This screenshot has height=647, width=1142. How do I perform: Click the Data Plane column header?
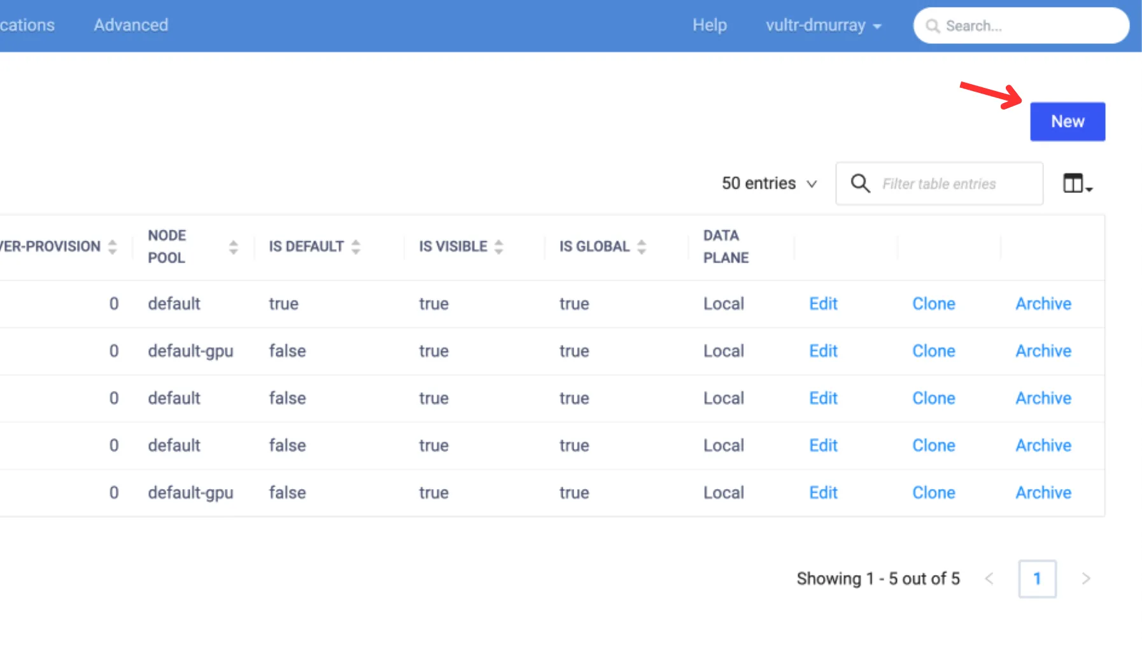pos(726,246)
